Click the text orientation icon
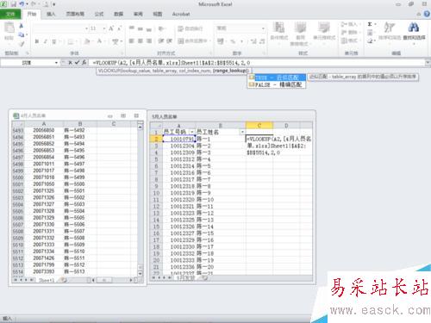Image resolution: width=431 pixels, height=323 pixels. (x=162, y=28)
